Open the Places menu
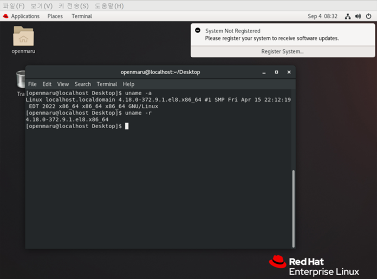This screenshot has height=279, width=377. coord(55,16)
